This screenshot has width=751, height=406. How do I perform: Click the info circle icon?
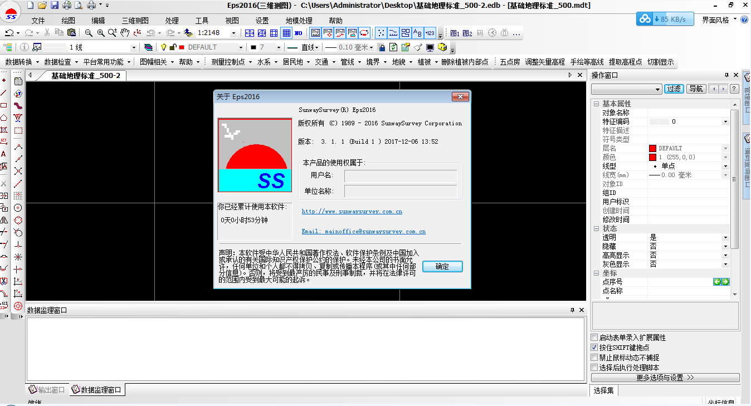(25, 47)
